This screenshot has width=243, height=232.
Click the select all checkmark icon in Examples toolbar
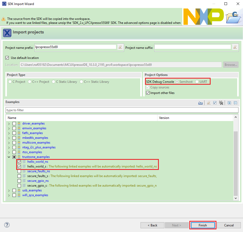pyautogui.click(x=215, y=103)
